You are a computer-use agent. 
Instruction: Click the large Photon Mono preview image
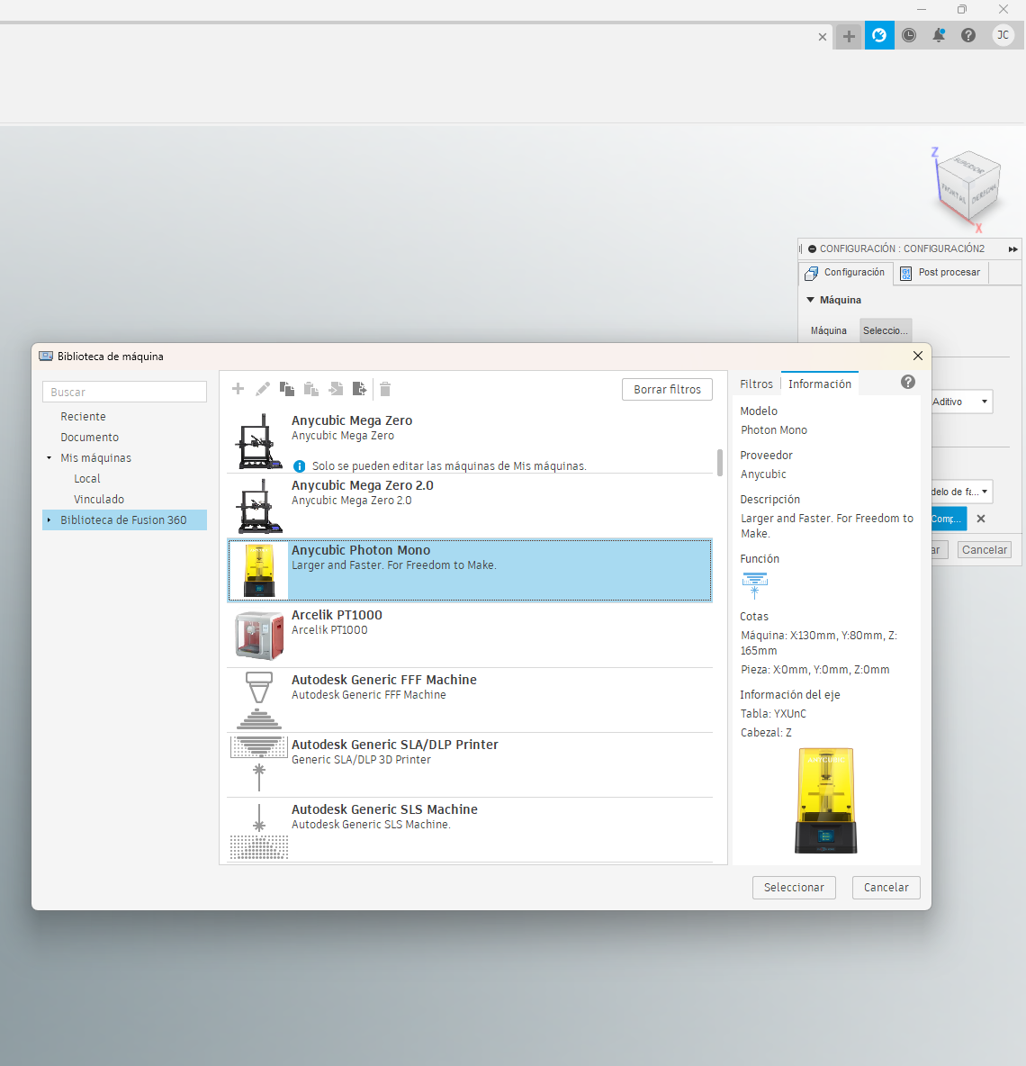825,801
